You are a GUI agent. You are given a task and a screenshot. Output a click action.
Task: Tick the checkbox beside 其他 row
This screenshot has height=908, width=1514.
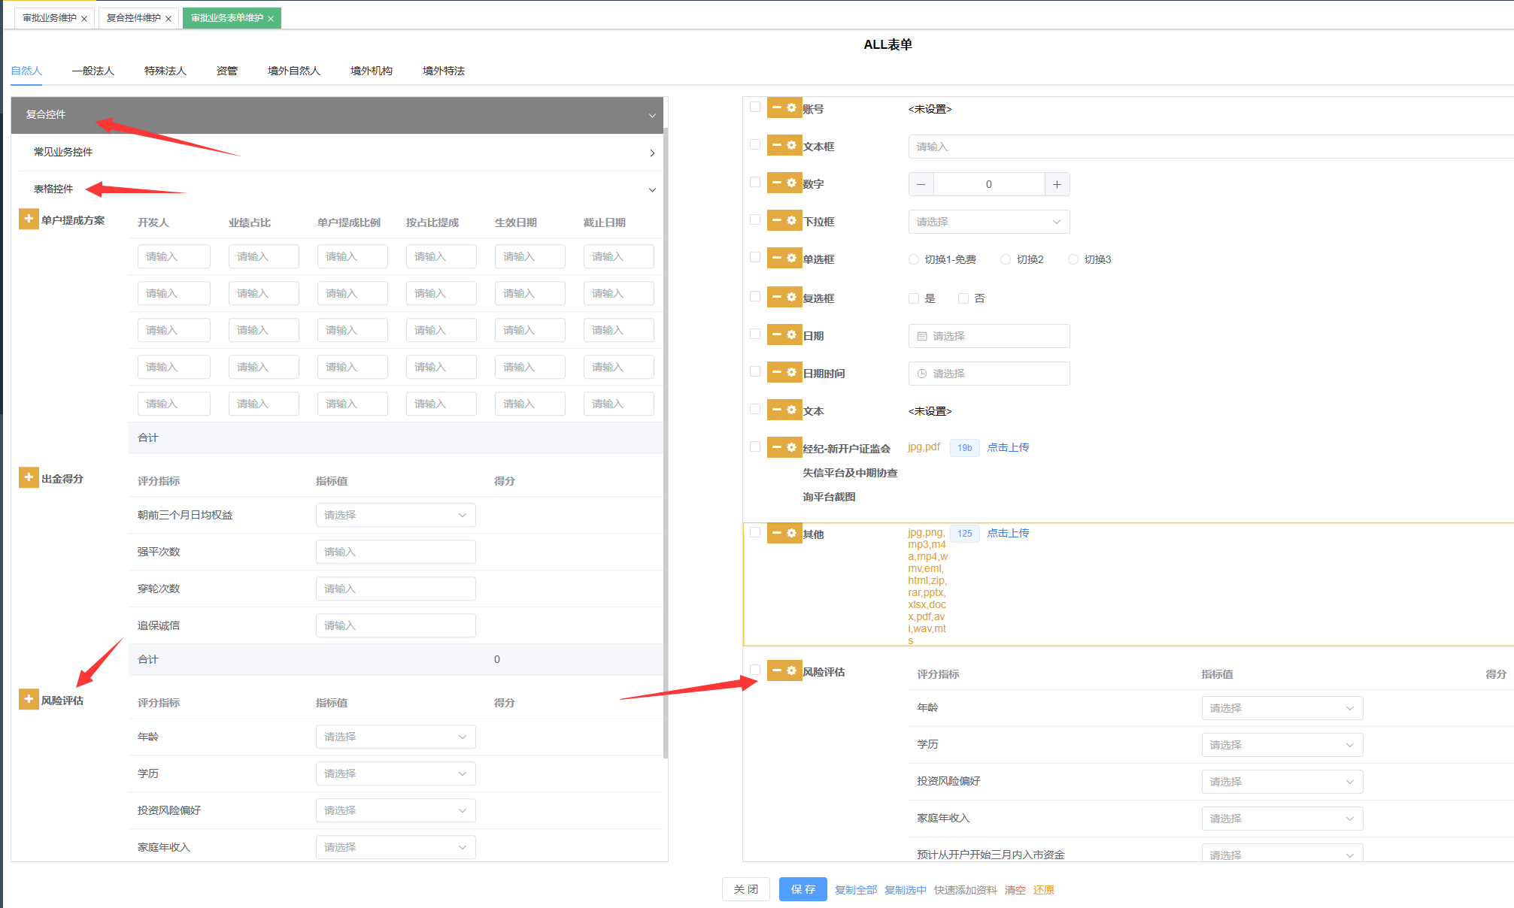click(755, 532)
